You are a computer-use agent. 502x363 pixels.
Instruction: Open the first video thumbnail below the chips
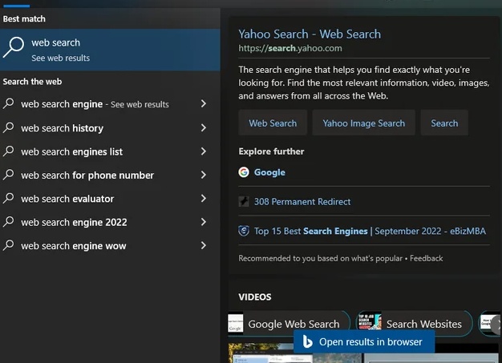[x=294, y=353]
